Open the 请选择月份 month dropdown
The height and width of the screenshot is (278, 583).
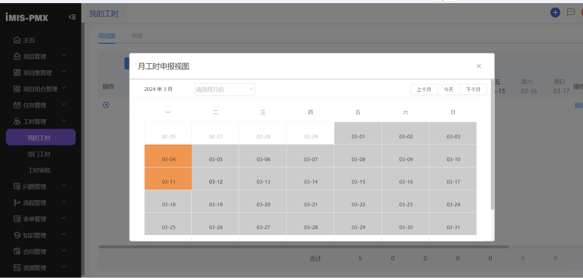pos(225,89)
